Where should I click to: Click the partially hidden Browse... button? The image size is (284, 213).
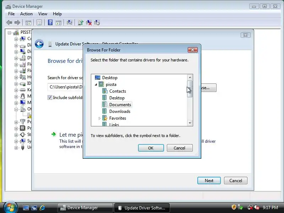[x=209, y=88]
